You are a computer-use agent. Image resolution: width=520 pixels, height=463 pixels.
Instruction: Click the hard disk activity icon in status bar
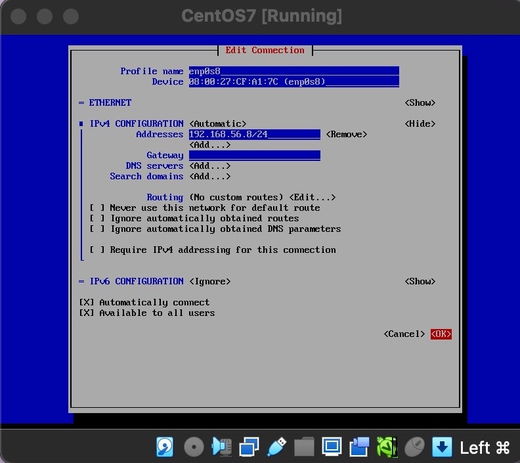[165, 447]
